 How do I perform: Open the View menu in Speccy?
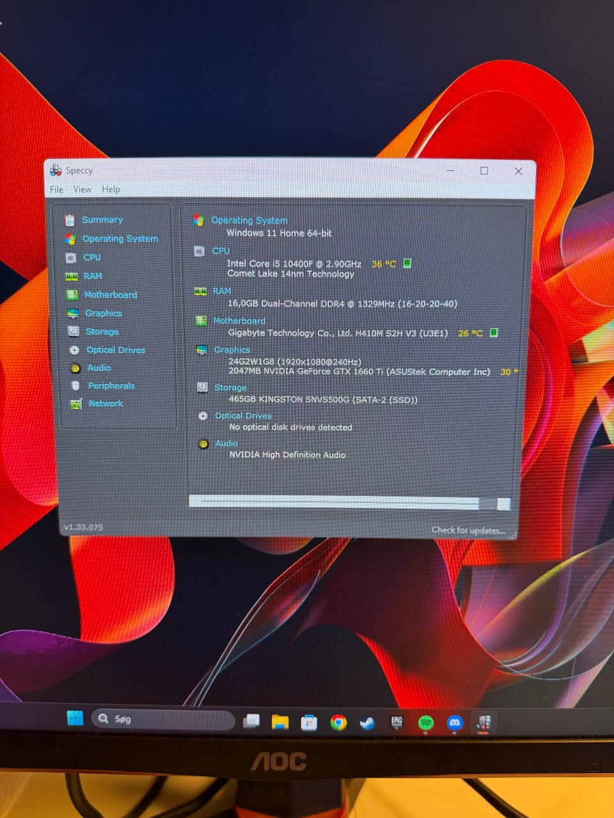coord(82,189)
